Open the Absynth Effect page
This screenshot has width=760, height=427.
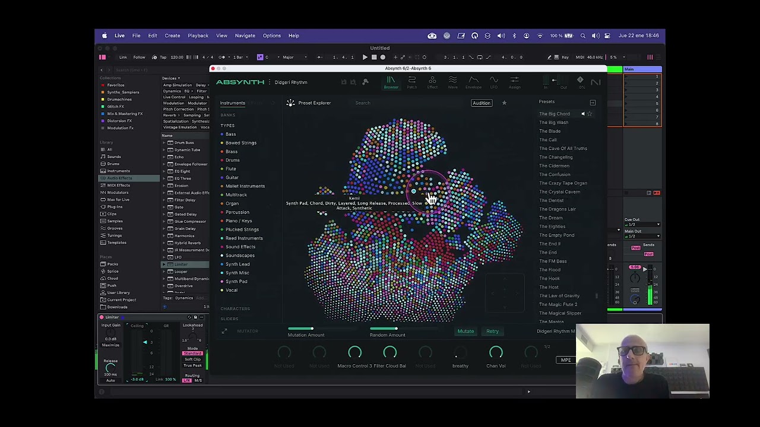click(432, 82)
